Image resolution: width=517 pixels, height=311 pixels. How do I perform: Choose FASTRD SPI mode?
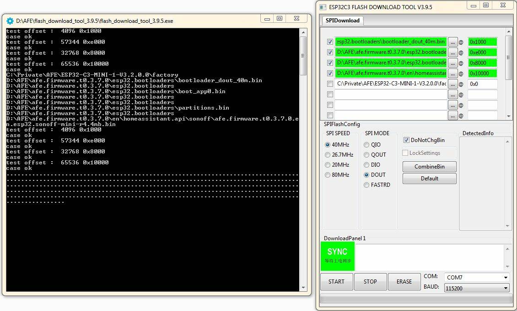(366, 185)
